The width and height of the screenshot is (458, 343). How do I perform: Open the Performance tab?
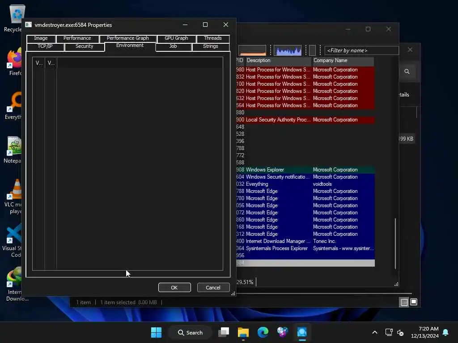(x=77, y=38)
